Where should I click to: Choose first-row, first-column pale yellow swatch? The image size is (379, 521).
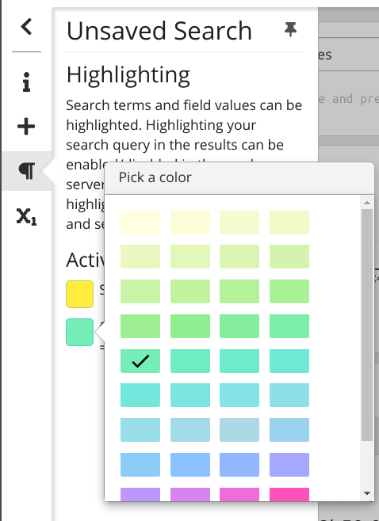(140, 222)
